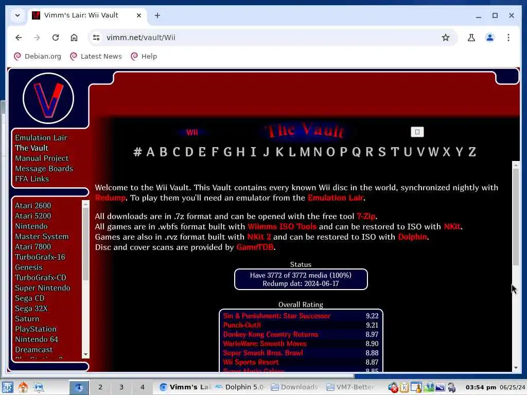Select PlayStation system in the list
The image size is (527, 395).
(x=36, y=329)
